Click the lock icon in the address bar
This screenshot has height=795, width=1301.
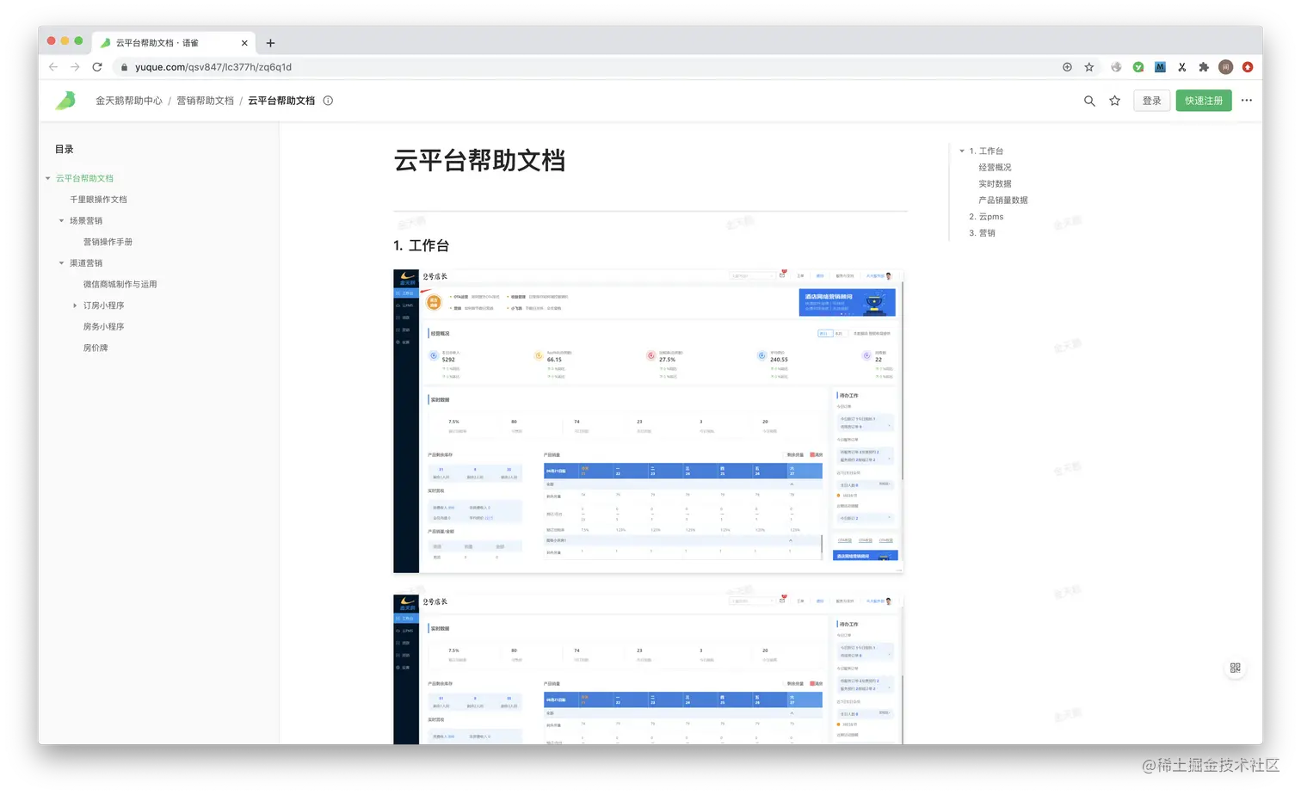click(125, 67)
